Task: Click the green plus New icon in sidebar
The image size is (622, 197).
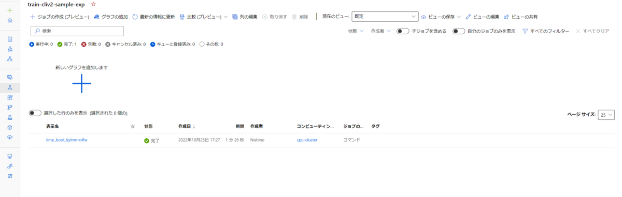Action: point(10,10)
